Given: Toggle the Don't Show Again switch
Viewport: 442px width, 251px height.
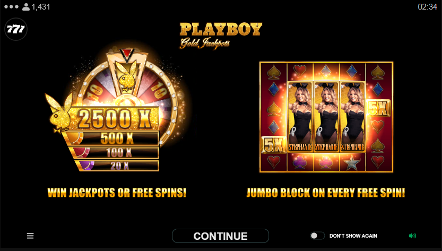Looking at the screenshot, I should click(x=317, y=236).
